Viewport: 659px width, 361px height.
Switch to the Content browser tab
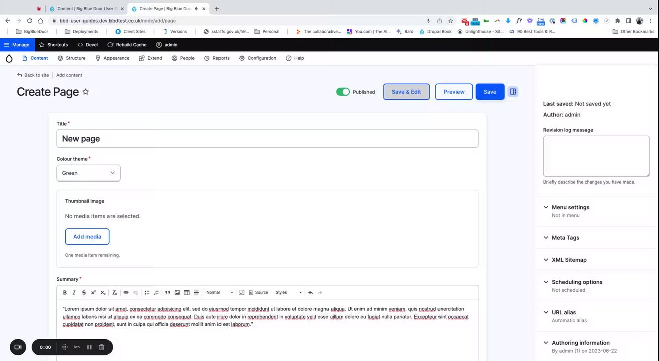[x=86, y=9]
